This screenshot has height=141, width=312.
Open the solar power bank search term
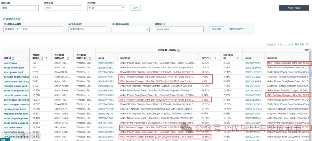(x=14, y=72)
